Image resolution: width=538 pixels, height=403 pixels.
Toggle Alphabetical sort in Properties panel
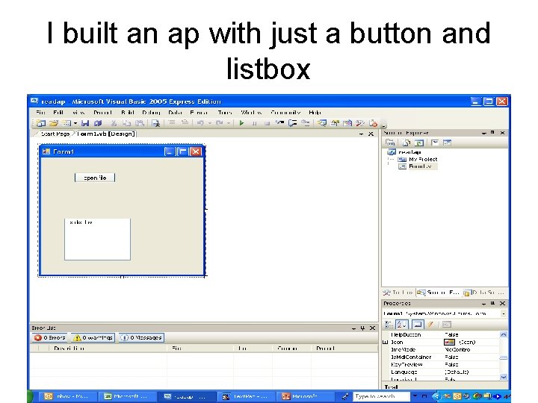[401, 324]
